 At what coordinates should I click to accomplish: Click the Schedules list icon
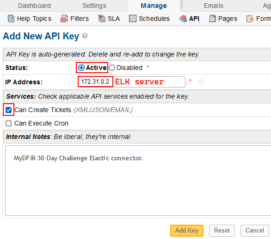click(x=133, y=19)
